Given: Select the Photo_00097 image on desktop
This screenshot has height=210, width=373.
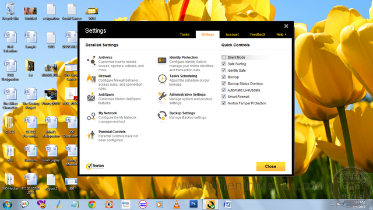Looking at the screenshot, I should (x=51, y=97).
